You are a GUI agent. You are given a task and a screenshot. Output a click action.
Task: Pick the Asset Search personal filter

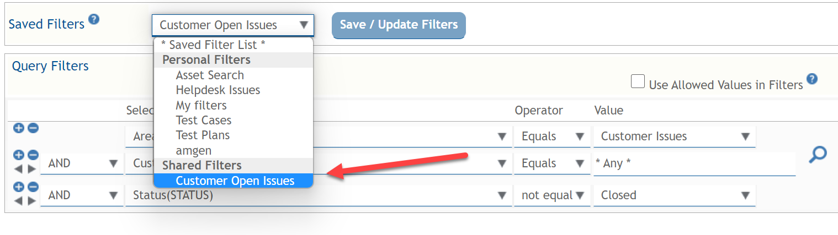click(x=210, y=75)
